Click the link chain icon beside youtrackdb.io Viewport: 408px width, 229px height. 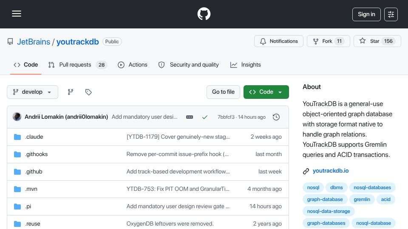306,171
